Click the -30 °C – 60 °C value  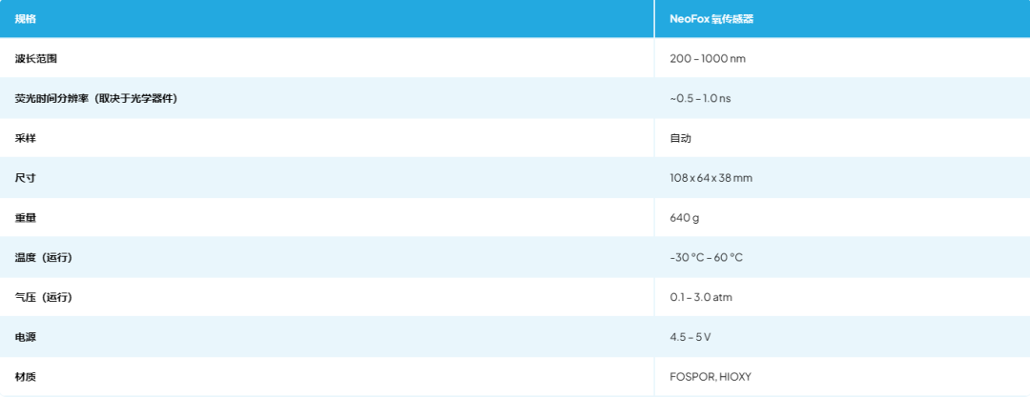pos(706,258)
